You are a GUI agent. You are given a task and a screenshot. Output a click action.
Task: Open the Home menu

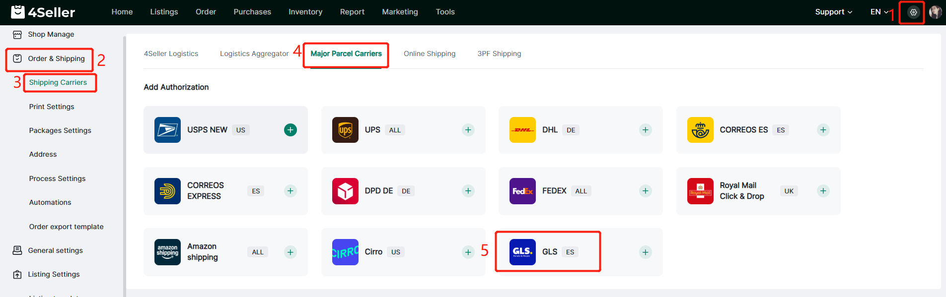pos(122,12)
